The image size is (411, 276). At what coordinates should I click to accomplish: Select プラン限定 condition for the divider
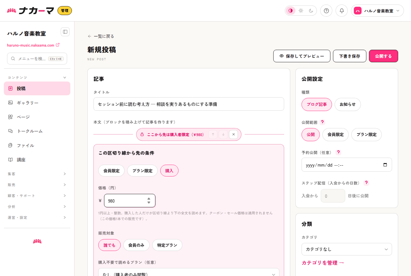point(142,171)
